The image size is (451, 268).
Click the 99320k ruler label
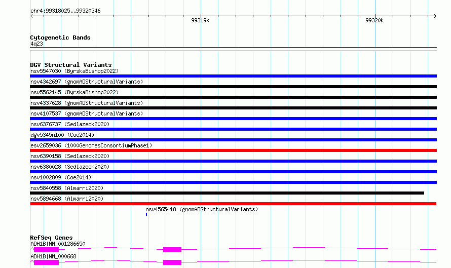click(x=374, y=20)
